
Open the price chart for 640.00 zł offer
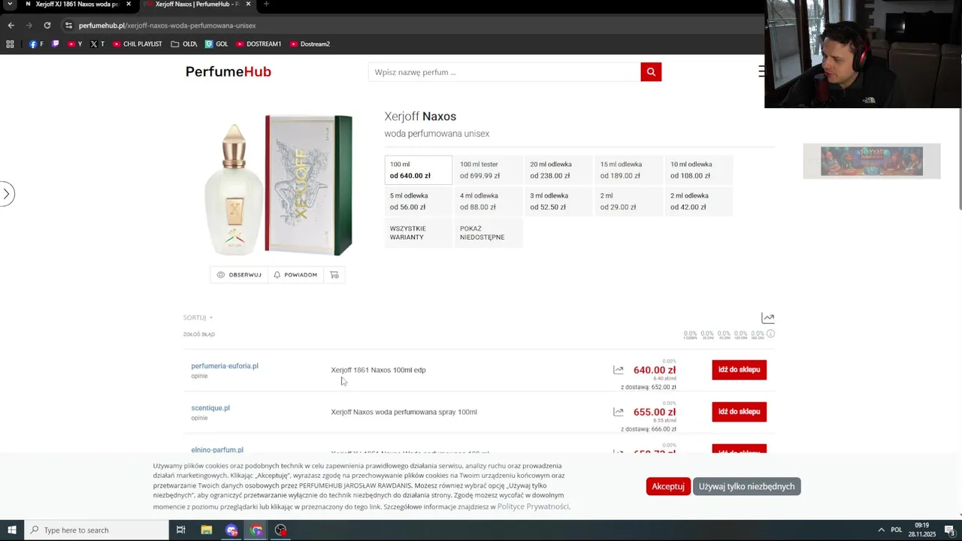pyautogui.click(x=618, y=370)
